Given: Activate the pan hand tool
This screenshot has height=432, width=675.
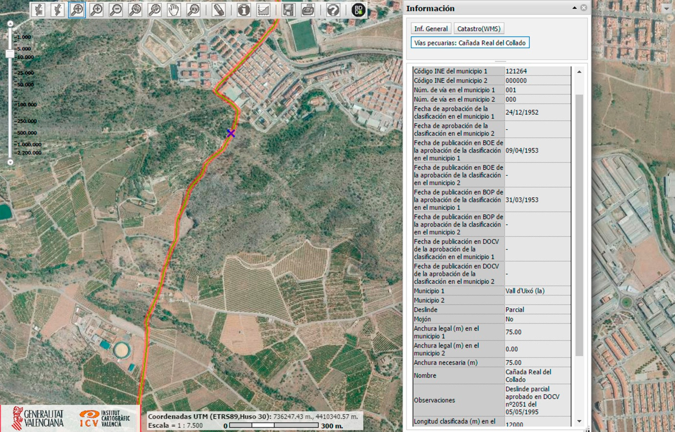Looking at the screenshot, I should [174, 10].
